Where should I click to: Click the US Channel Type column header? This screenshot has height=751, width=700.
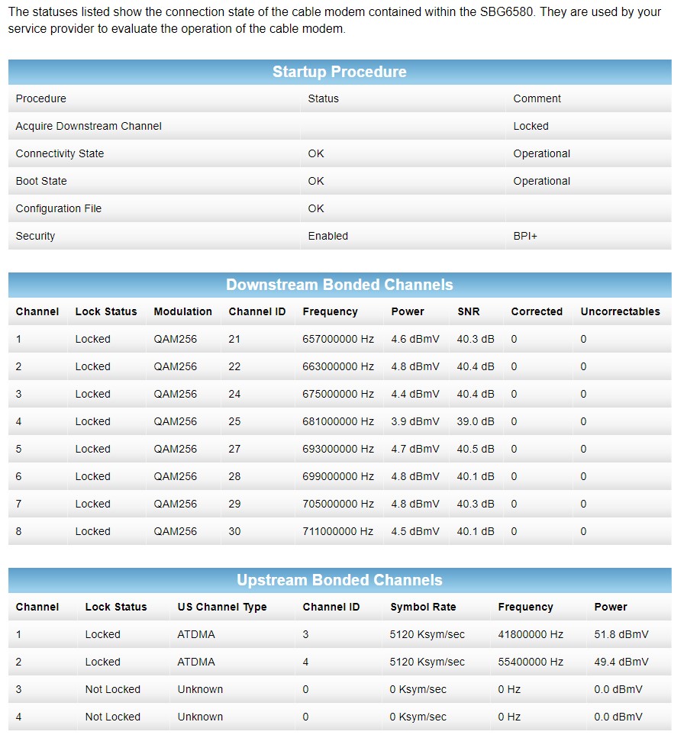tap(222, 607)
